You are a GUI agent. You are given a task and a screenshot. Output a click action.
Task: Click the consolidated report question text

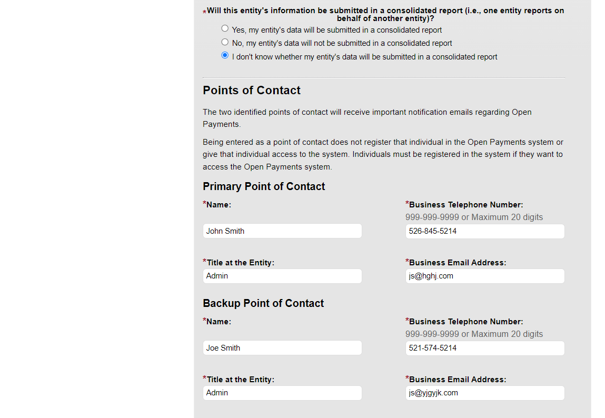click(385, 14)
